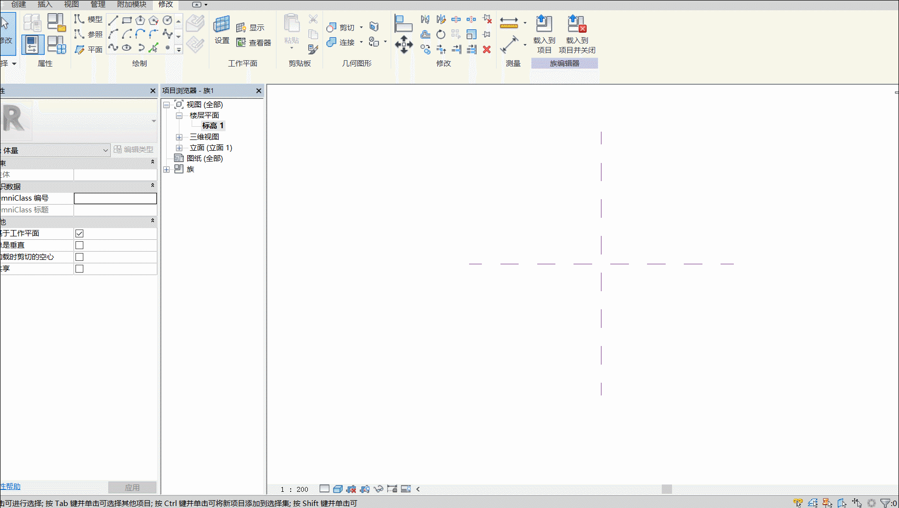The height and width of the screenshot is (508, 899).
Task: Select the Ellipse draw tool
Action: point(127,47)
